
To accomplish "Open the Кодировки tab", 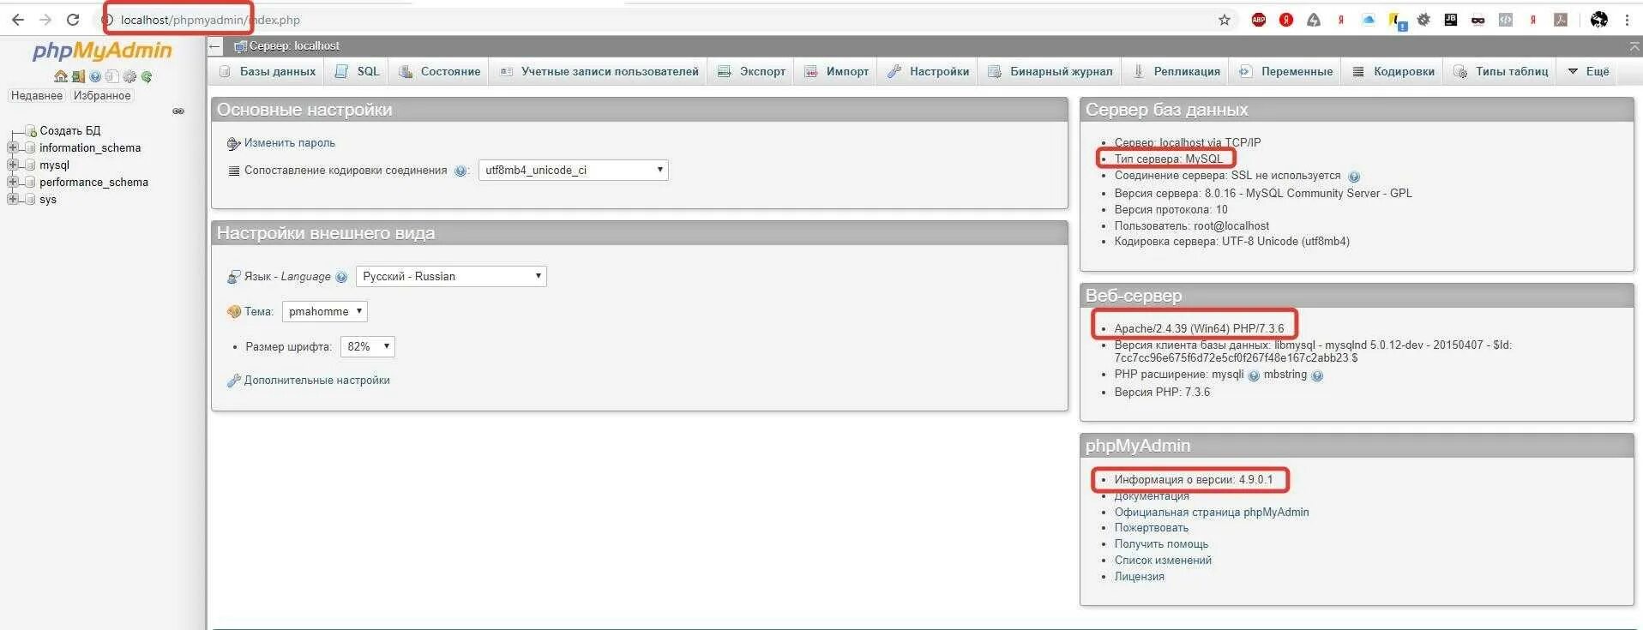I will pyautogui.click(x=1393, y=71).
